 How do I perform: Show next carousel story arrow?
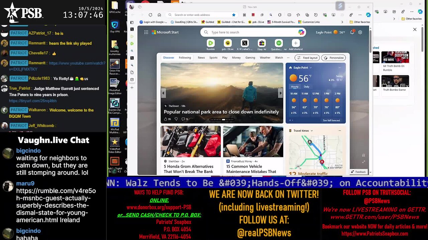pyautogui.click(x=280, y=93)
